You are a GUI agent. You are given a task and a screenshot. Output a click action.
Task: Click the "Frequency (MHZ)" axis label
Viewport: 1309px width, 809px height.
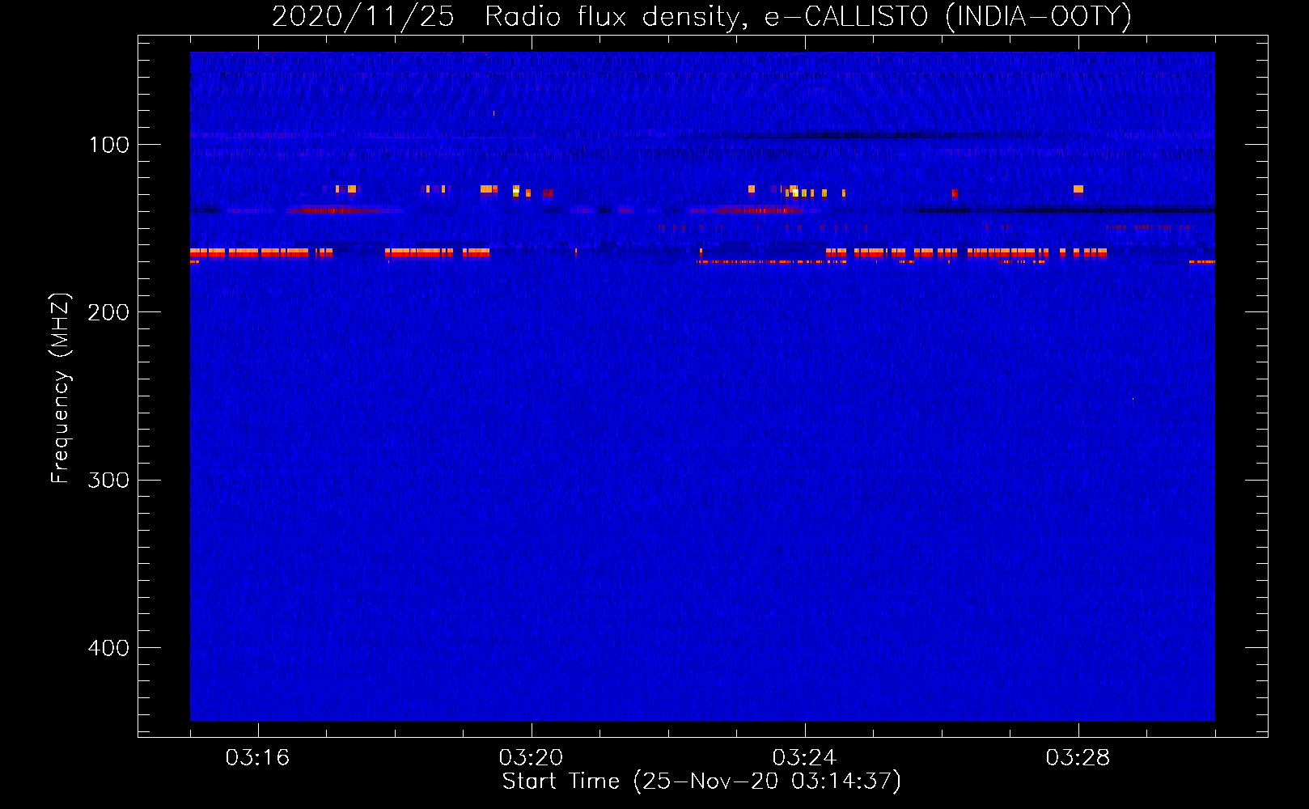tap(61, 388)
